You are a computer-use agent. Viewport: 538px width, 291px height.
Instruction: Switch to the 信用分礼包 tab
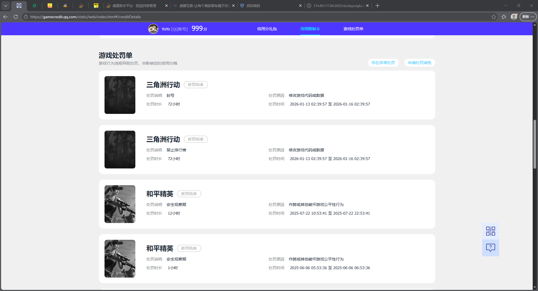[x=267, y=29]
